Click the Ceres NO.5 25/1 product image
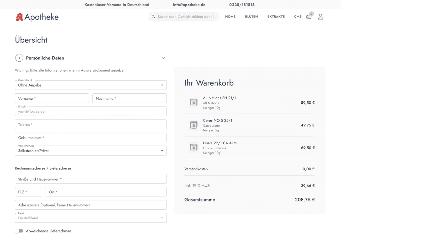422x243 pixels. (x=194, y=125)
